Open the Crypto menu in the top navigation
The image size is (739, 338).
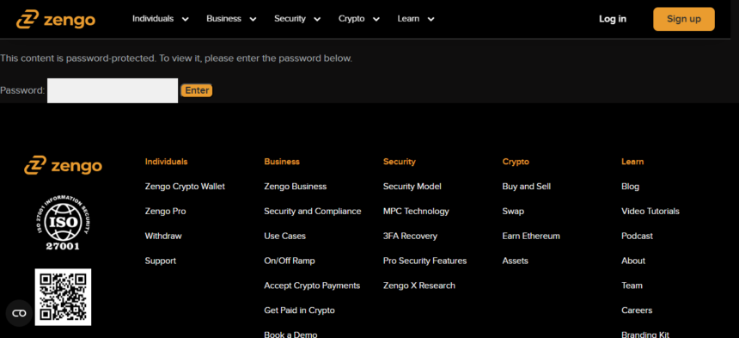click(x=351, y=19)
